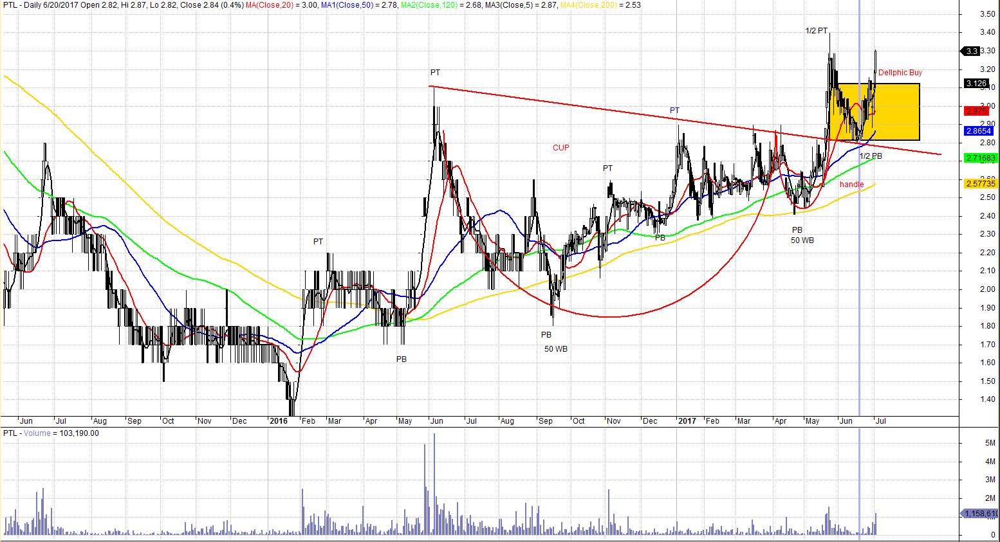Screen dimensions: 1000x542
Task: Select the red 2.975 price axis tag
Action: [x=977, y=111]
